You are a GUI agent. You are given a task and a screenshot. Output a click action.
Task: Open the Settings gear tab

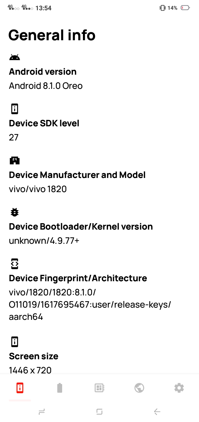pos(179,388)
